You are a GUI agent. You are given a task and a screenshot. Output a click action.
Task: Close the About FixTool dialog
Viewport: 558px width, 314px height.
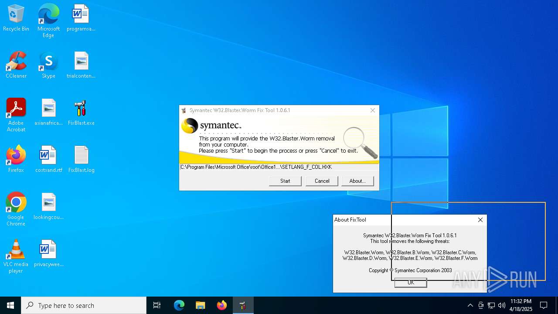click(480, 220)
